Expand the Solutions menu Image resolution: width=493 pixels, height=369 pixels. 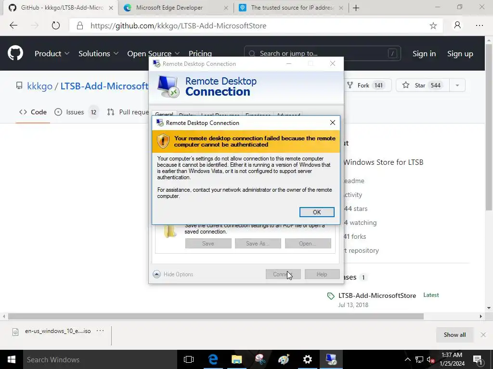98,53
